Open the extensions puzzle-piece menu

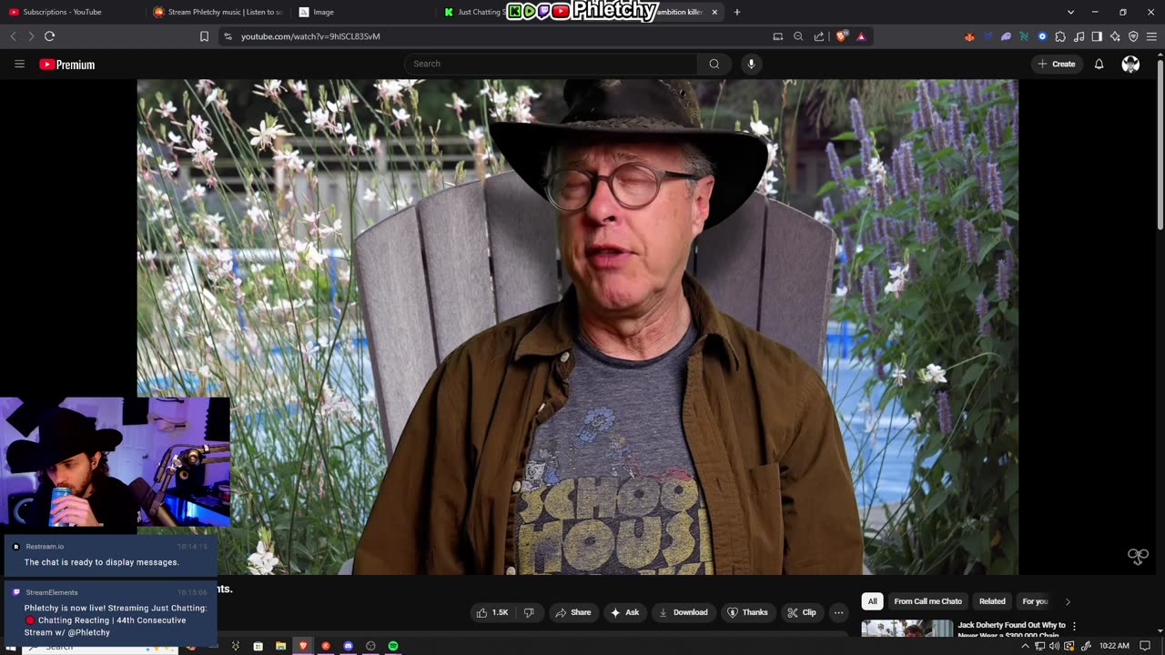[x=1060, y=36]
